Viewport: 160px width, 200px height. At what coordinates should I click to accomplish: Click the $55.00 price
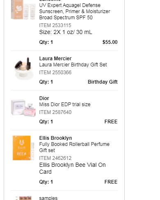pyautogui.click(x=110, y=42)
